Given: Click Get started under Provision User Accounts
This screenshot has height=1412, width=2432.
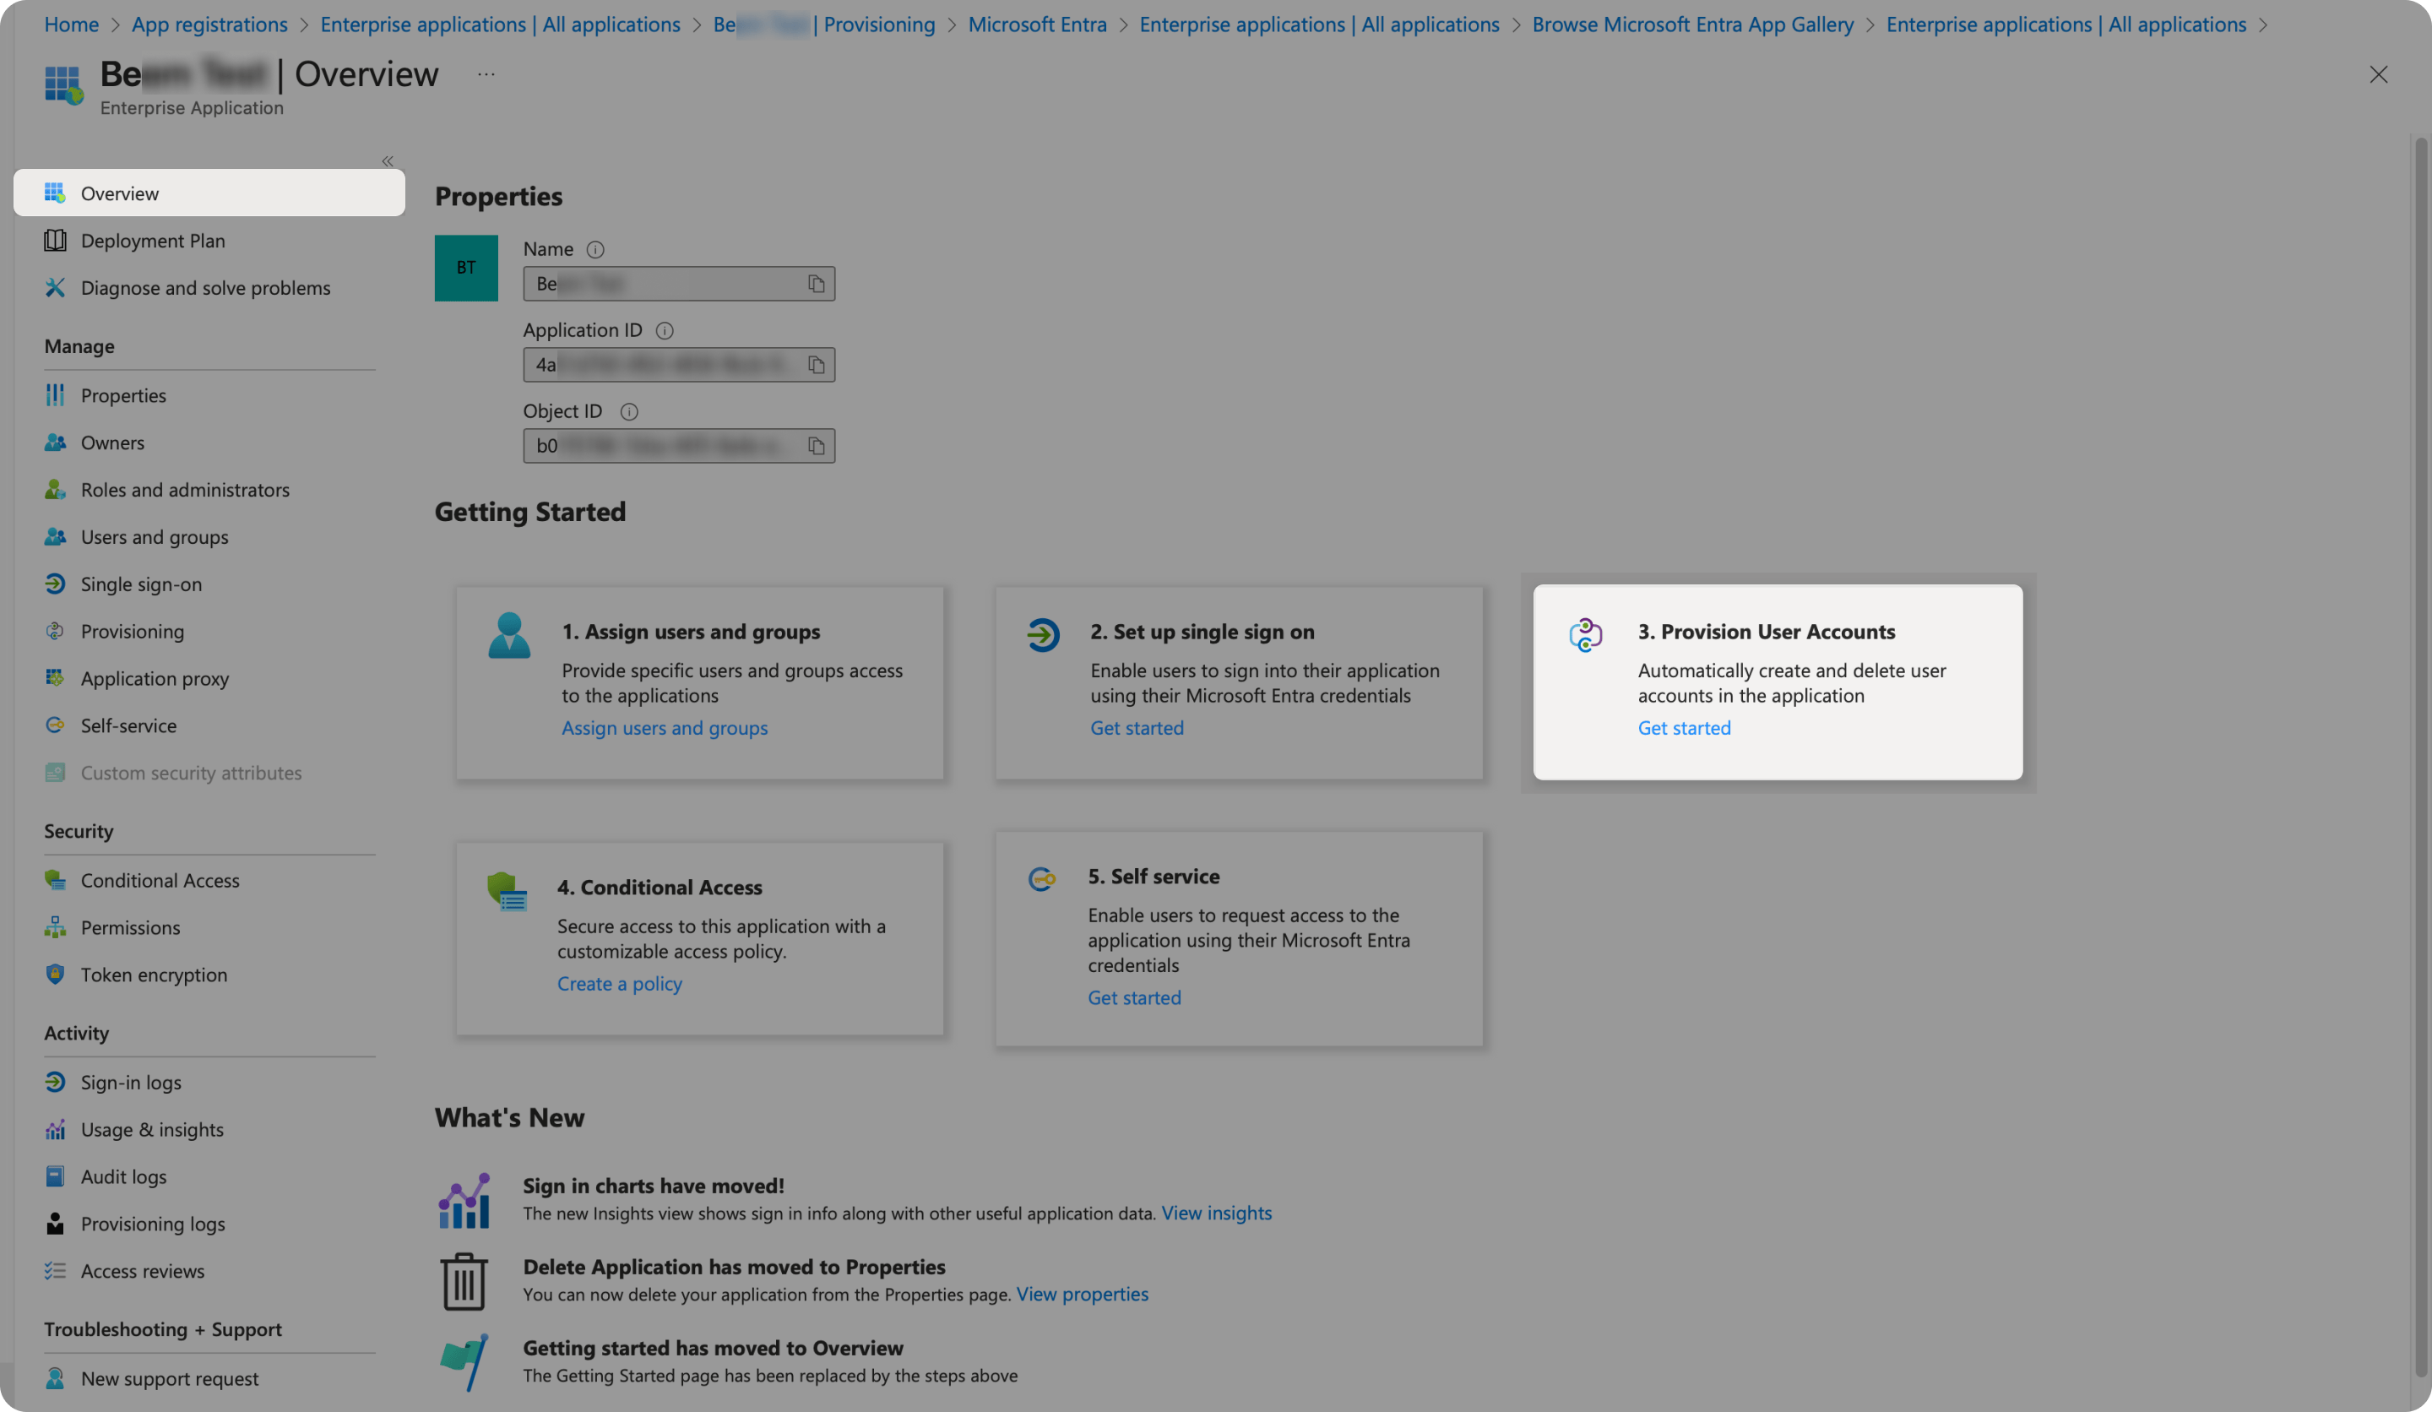Looking at the screenshot, I should [1684, 728].
